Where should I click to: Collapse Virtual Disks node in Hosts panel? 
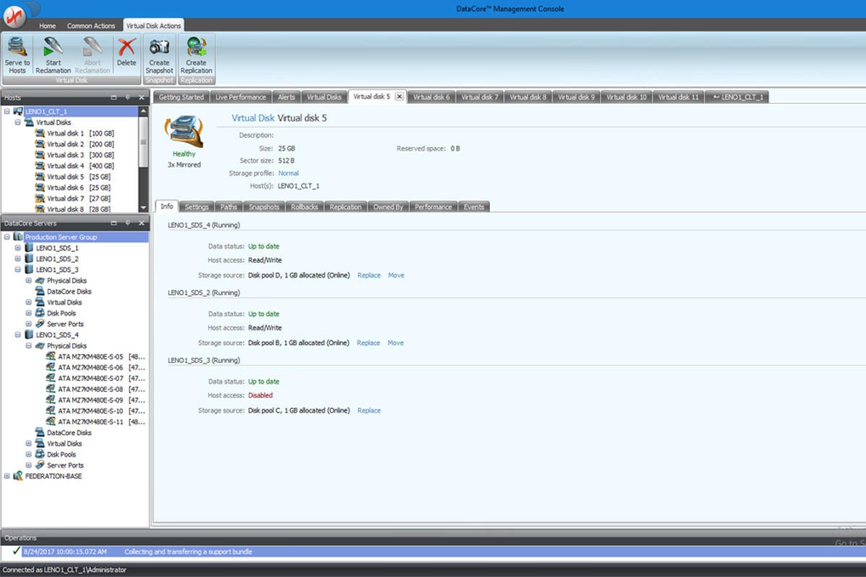[18, 123]
